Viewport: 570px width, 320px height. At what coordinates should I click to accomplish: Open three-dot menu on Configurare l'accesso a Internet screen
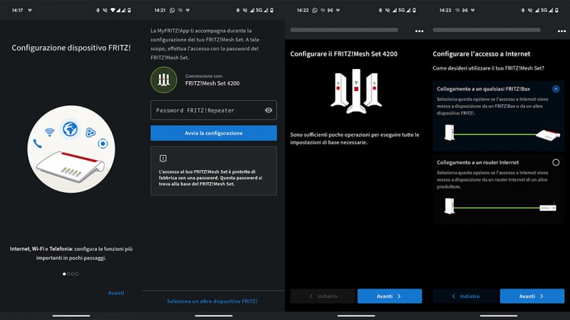pos(561,31)
